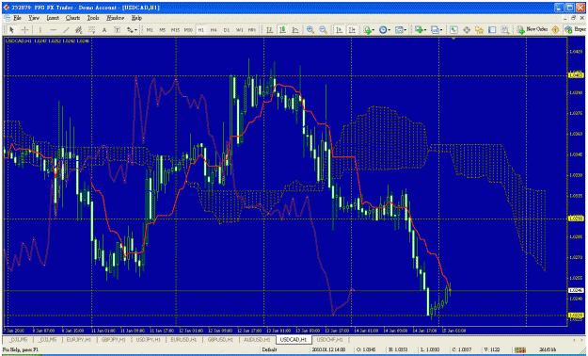Show chart as Line Chart
Screen dimensions: 588x356
(x=295, y=30)
